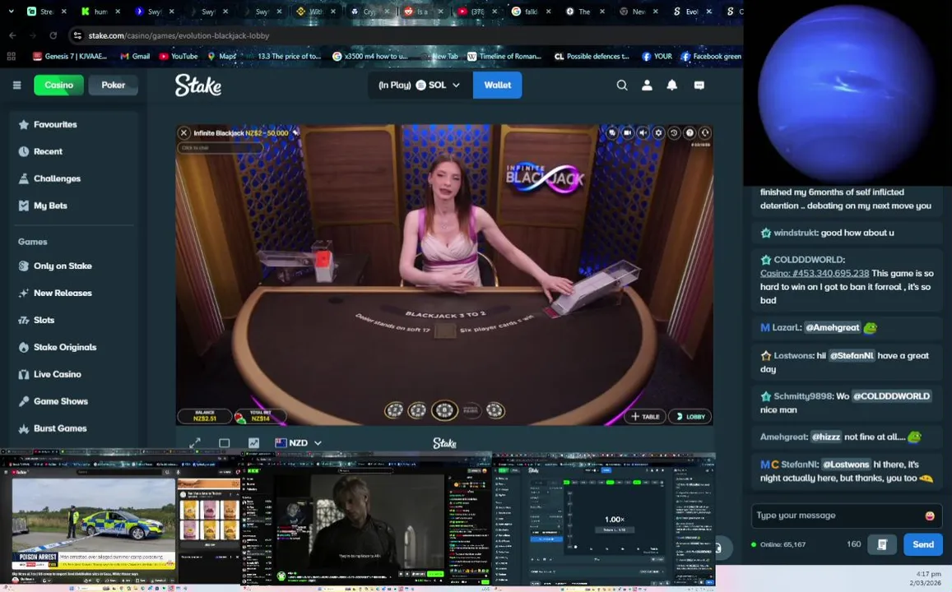Open the browser tab search dropdown

(x=11, y=11)
